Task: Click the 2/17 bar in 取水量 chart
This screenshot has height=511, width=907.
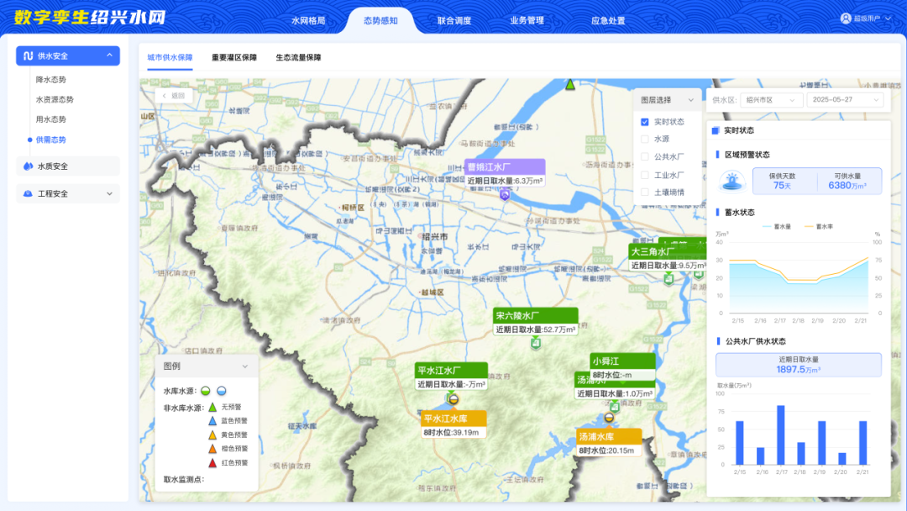Action: pyautogui.click(x=780, y=435)
